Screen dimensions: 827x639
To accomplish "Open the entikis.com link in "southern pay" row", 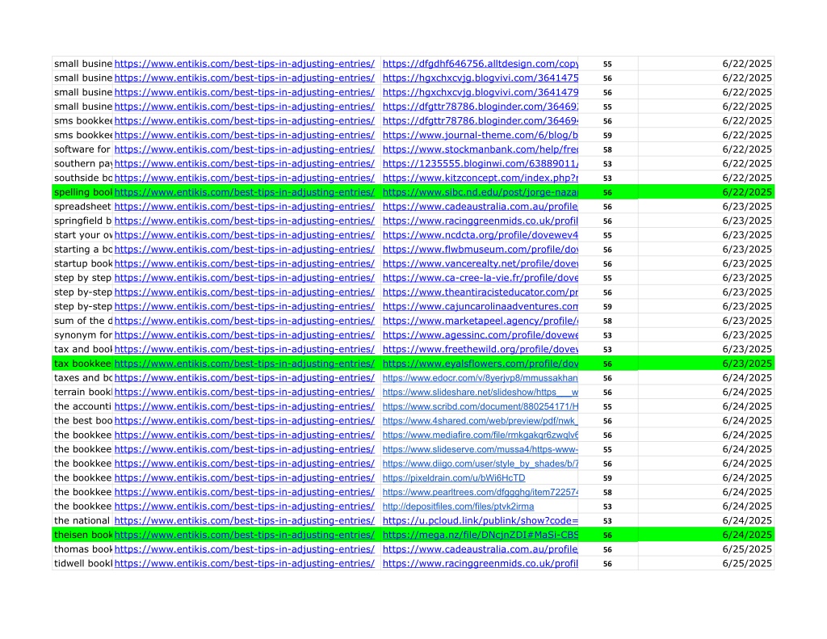I will click(244, 163).
